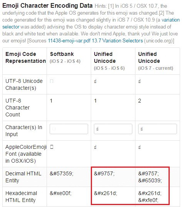Click the iOS 7 AppleColorEmoji font glyph
The width and height of the screenshot is (182, 207).
tap(139, 147)
